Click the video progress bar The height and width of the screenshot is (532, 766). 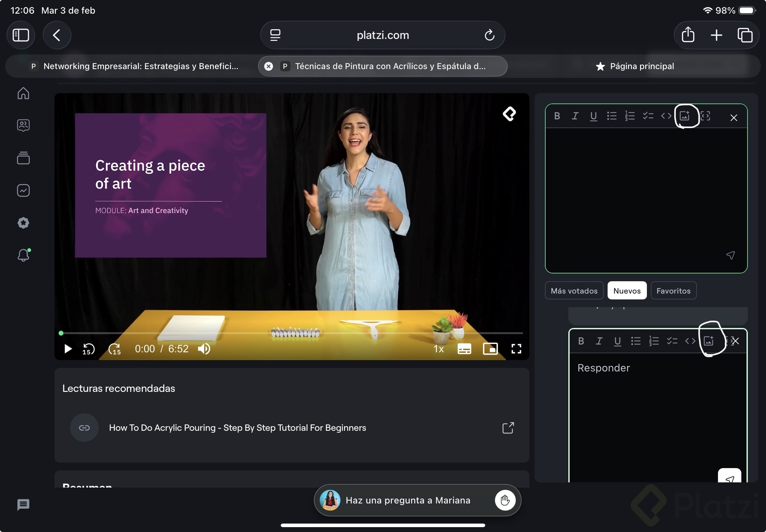coord(292,333)
